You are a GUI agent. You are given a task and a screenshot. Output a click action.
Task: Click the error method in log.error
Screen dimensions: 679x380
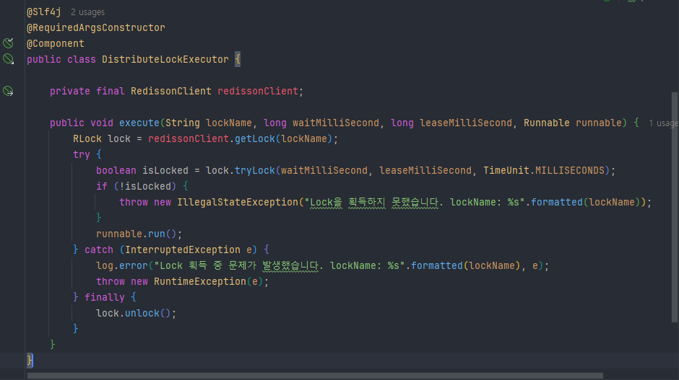coord(134,266)
